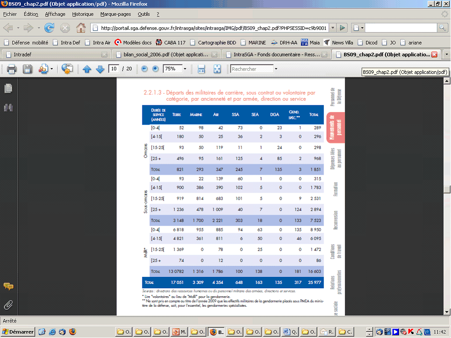Screen dimensions: 451x338
Task: Fit page to window width
Action: tap(201, 69)
